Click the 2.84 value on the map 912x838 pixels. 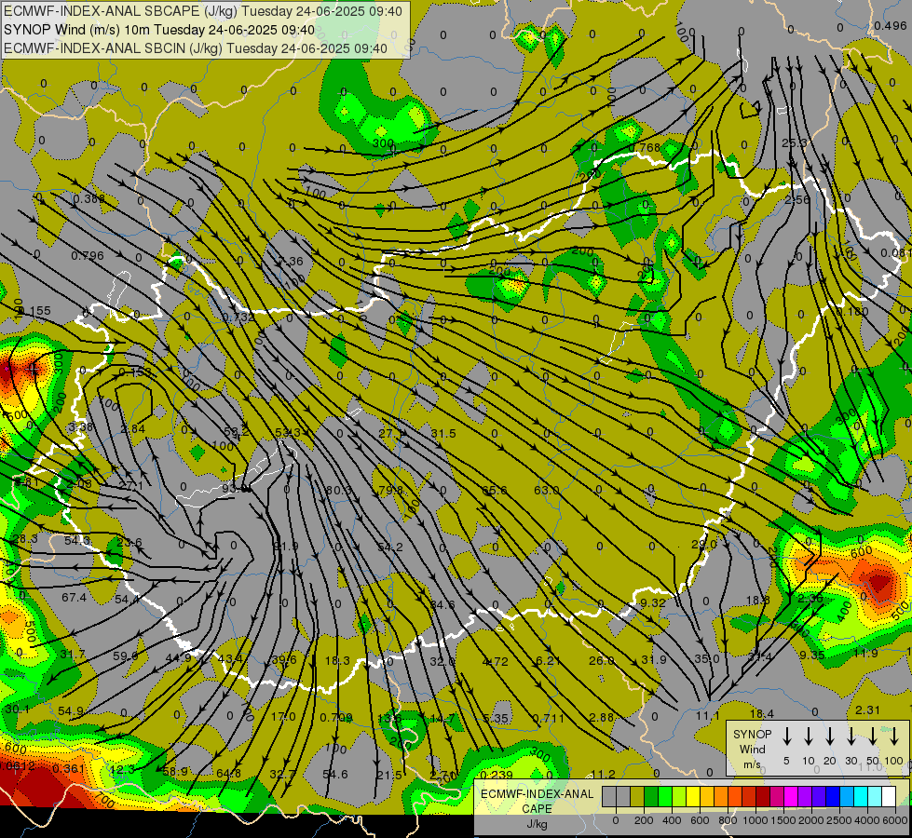[132, 428]
